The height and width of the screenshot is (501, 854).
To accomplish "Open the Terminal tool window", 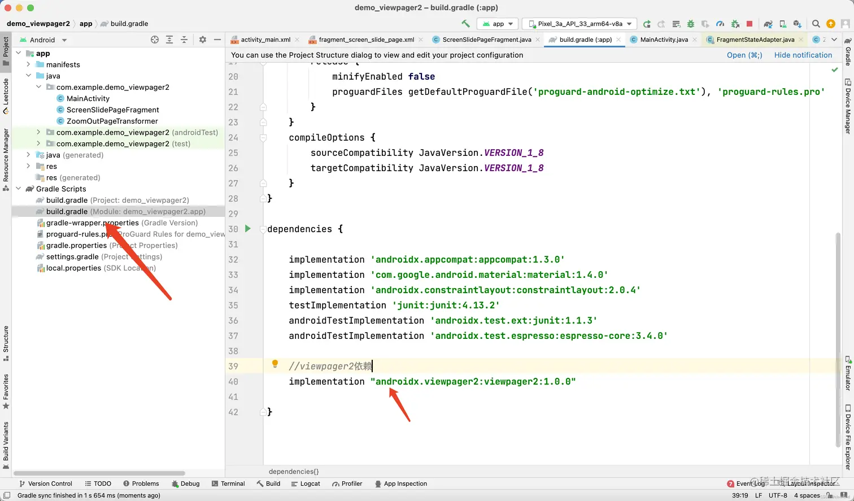I will tap(228, 483).
